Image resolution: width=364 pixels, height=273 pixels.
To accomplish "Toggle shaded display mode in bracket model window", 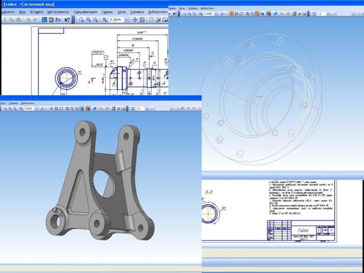I will pyautogui.click(x=81, y=109).
